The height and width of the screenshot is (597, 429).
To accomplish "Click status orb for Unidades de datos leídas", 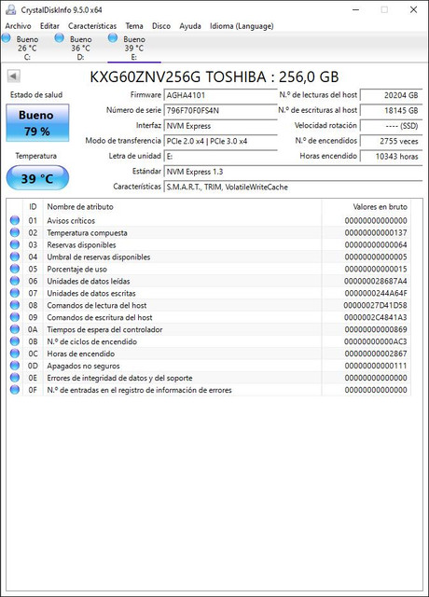I will (15, 281).
